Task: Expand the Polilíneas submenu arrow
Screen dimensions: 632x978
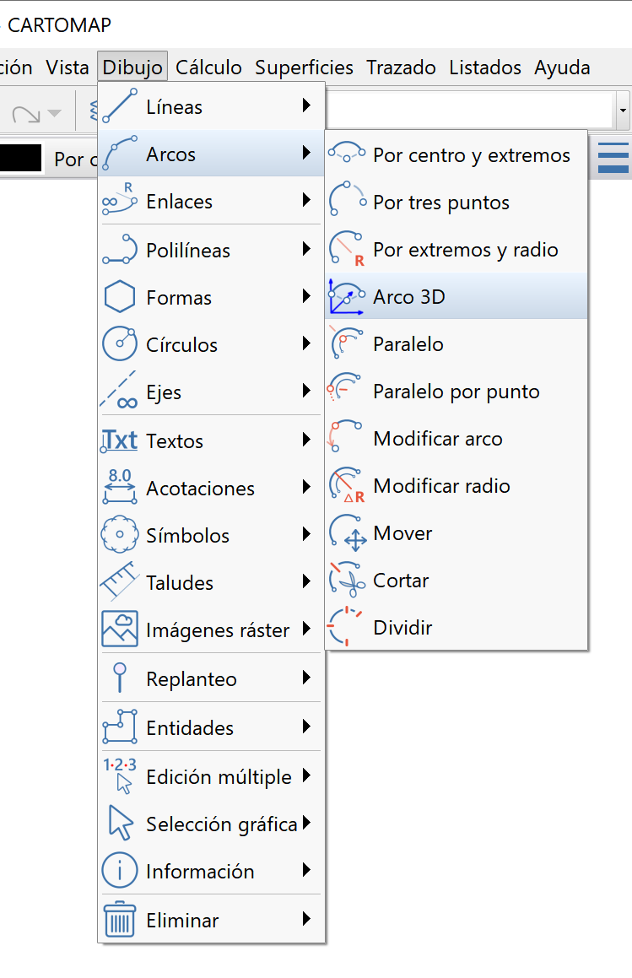Action: pos(306,249)
